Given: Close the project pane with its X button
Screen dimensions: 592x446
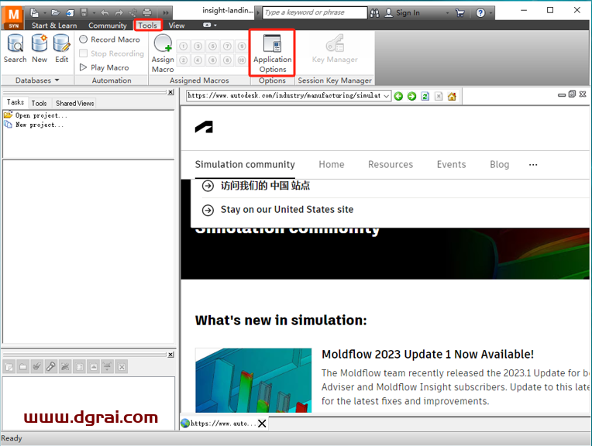Looking at the screenshot, I should click(170, 92).
